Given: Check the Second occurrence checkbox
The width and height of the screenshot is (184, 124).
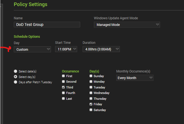Looking at the screenshot, I should click(x=64, y=82).
